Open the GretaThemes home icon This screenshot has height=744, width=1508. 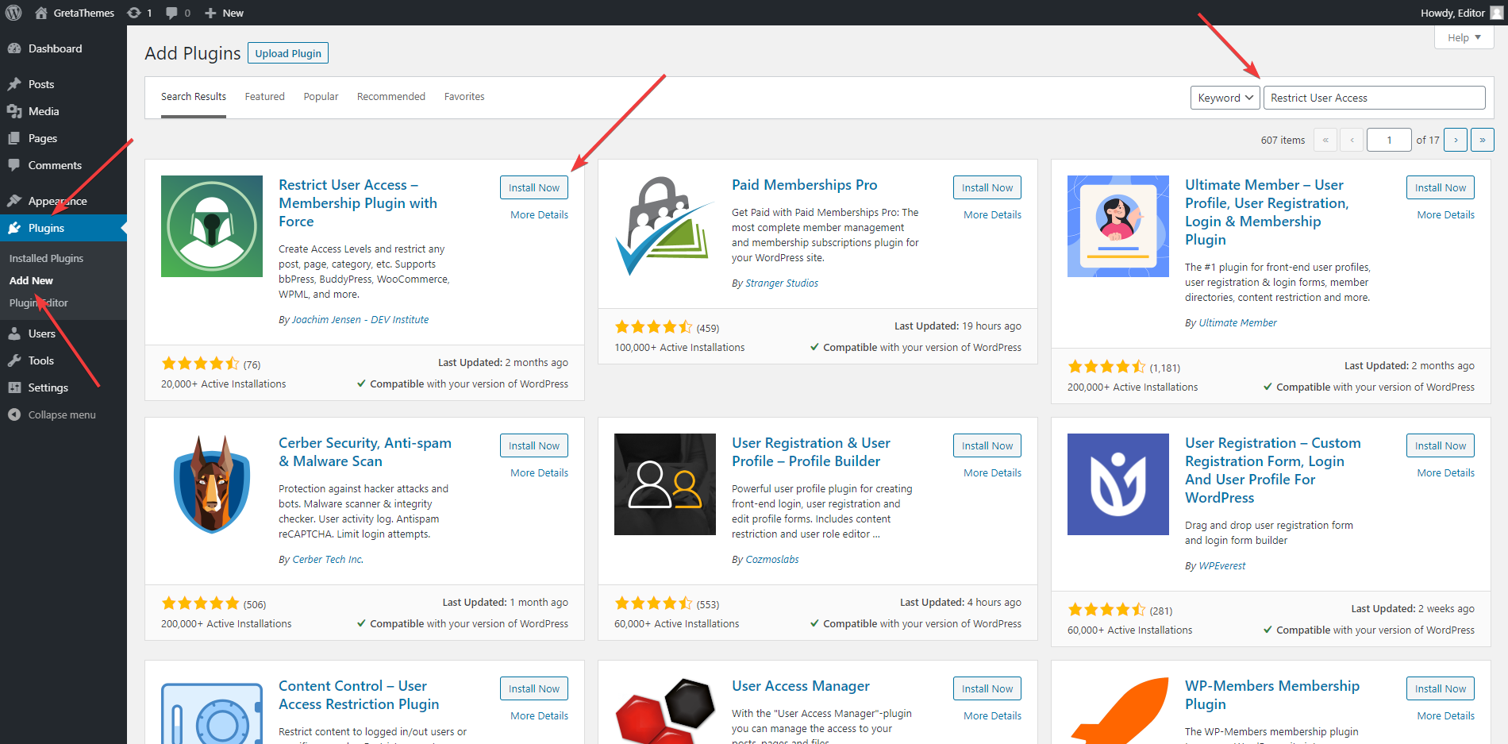[41, 13]
